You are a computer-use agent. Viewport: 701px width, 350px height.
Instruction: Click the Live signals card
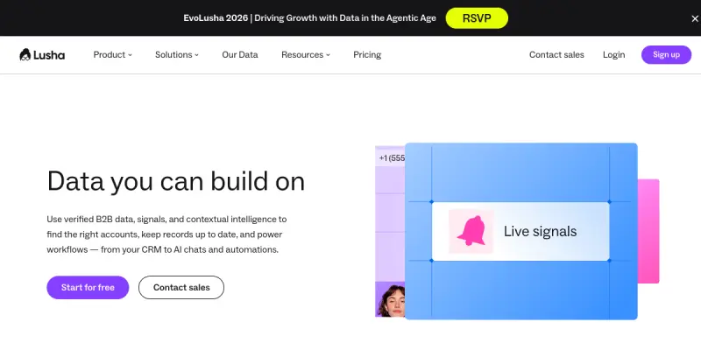(x=520, y=231)
